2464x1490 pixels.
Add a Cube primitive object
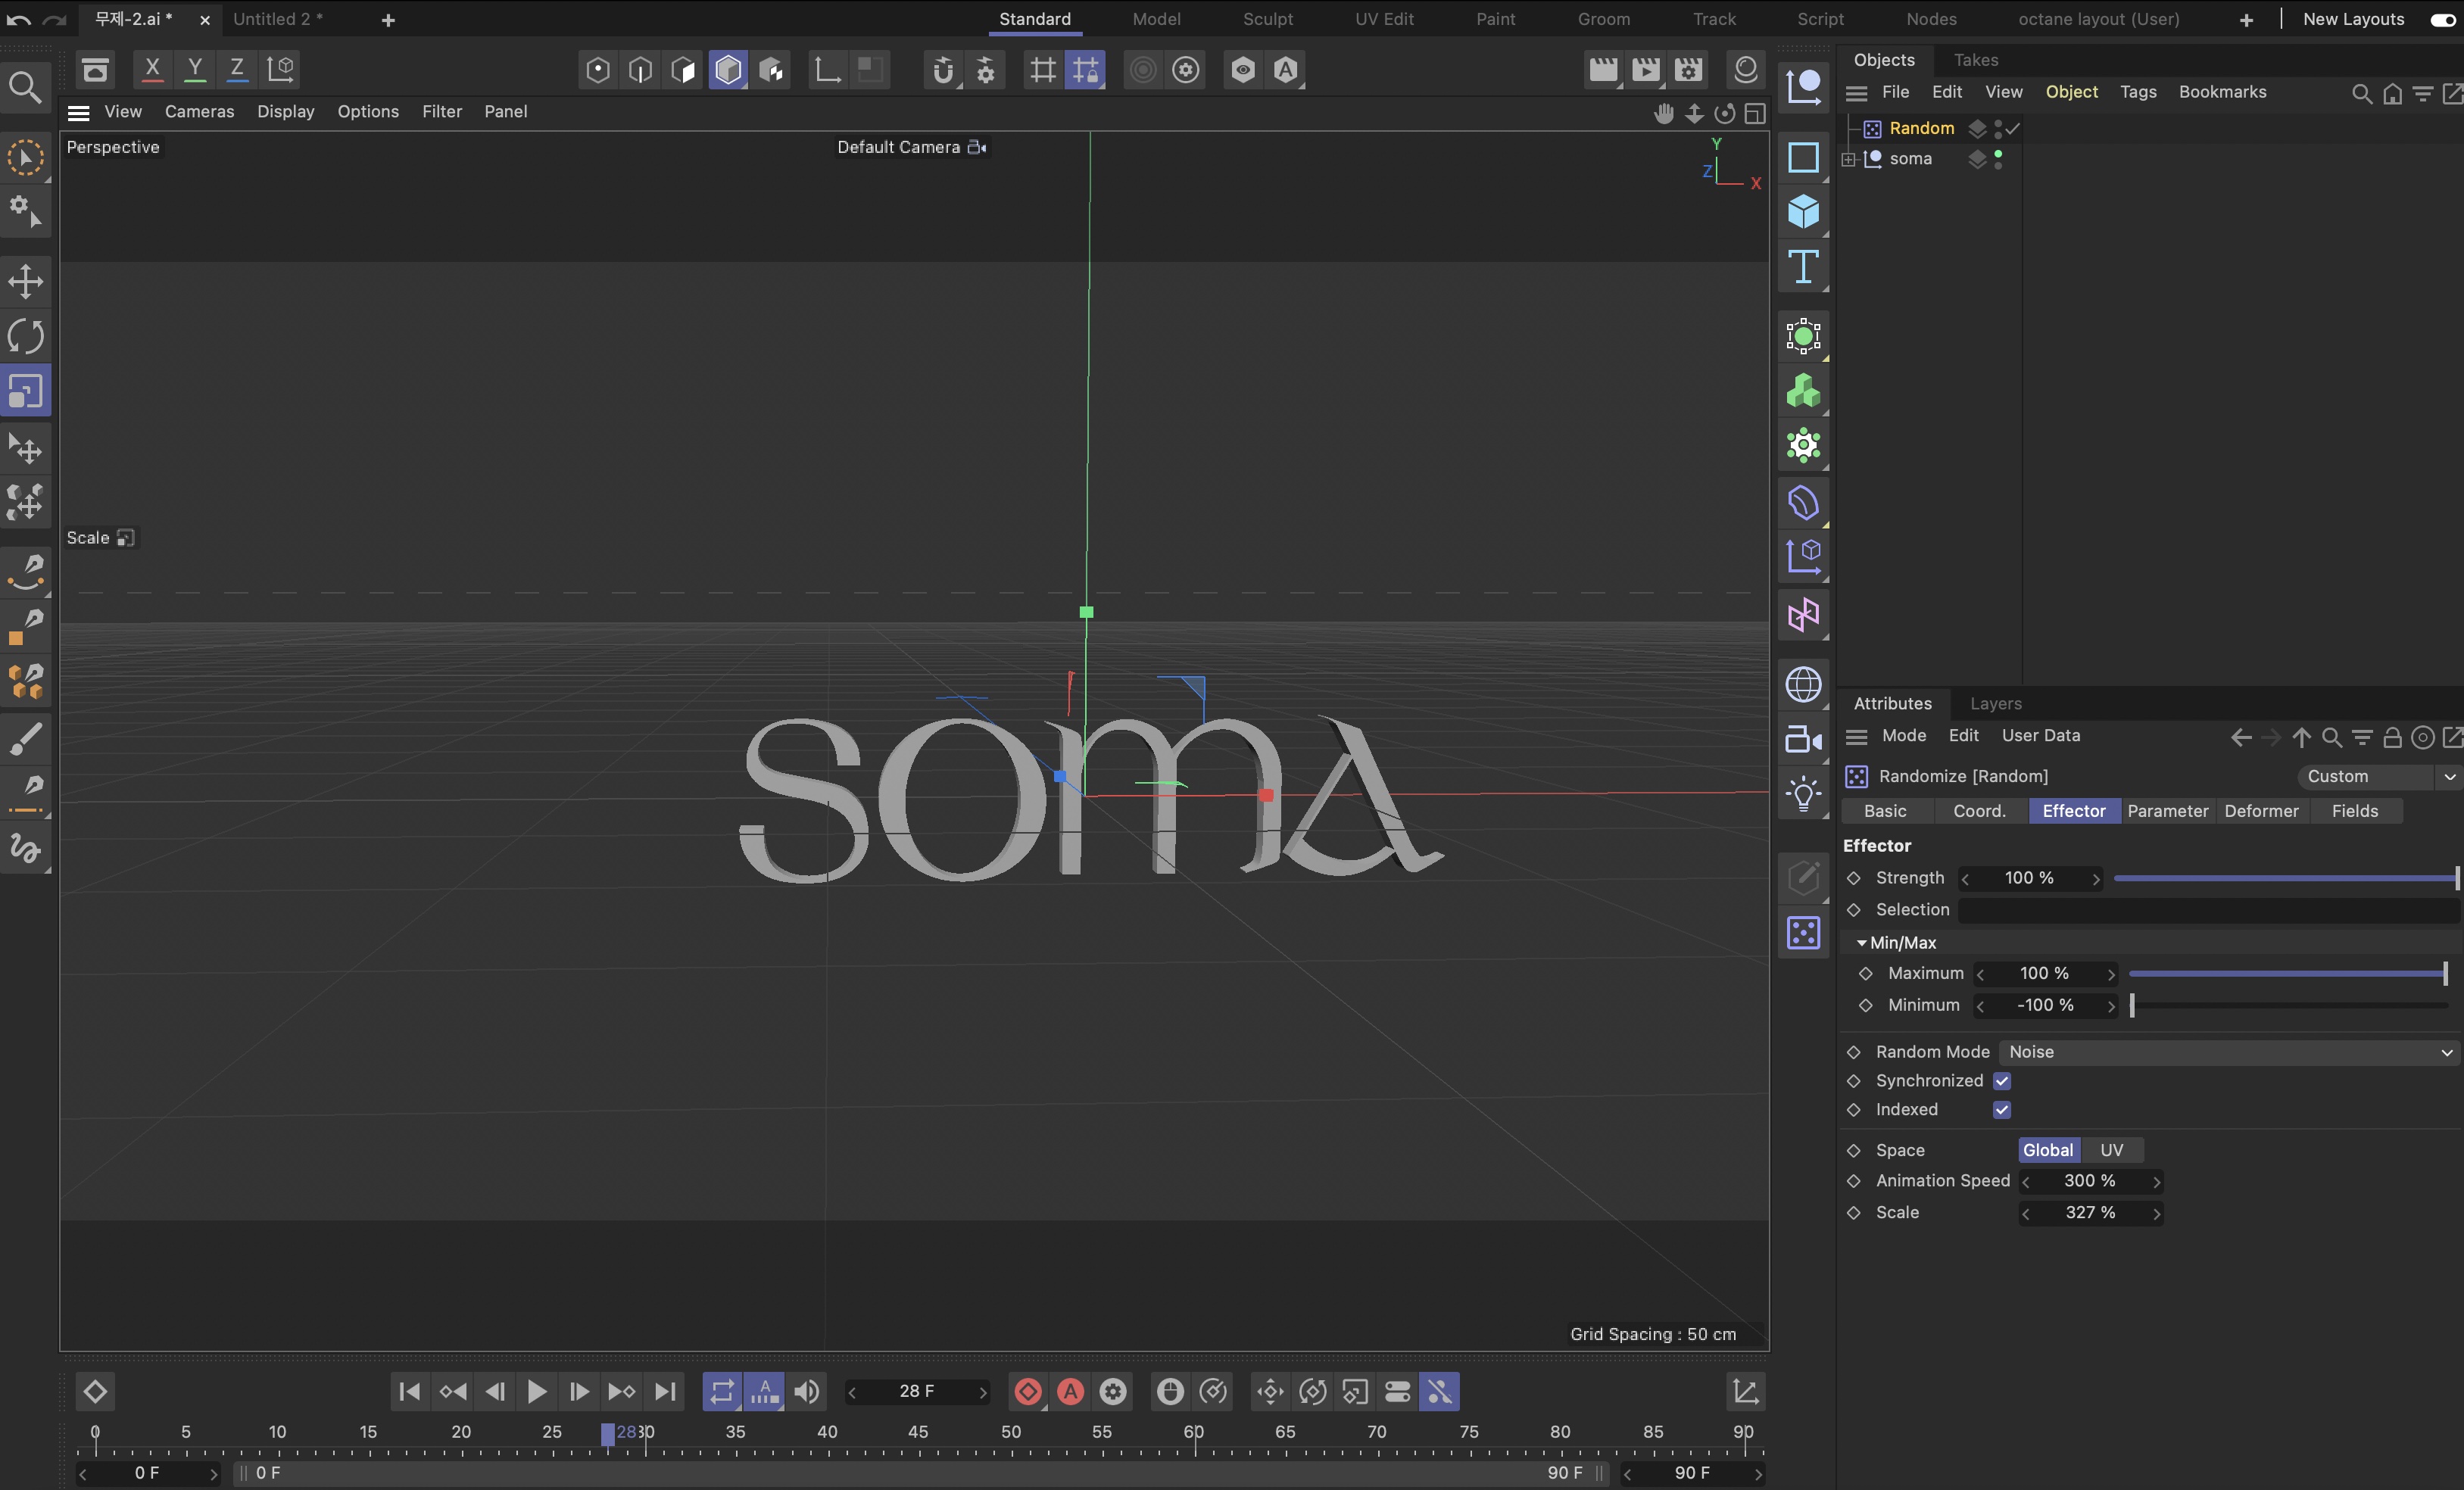[1803, 212]
